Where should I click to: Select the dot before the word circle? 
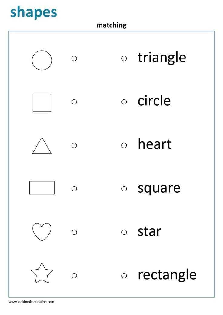(124, 102)
